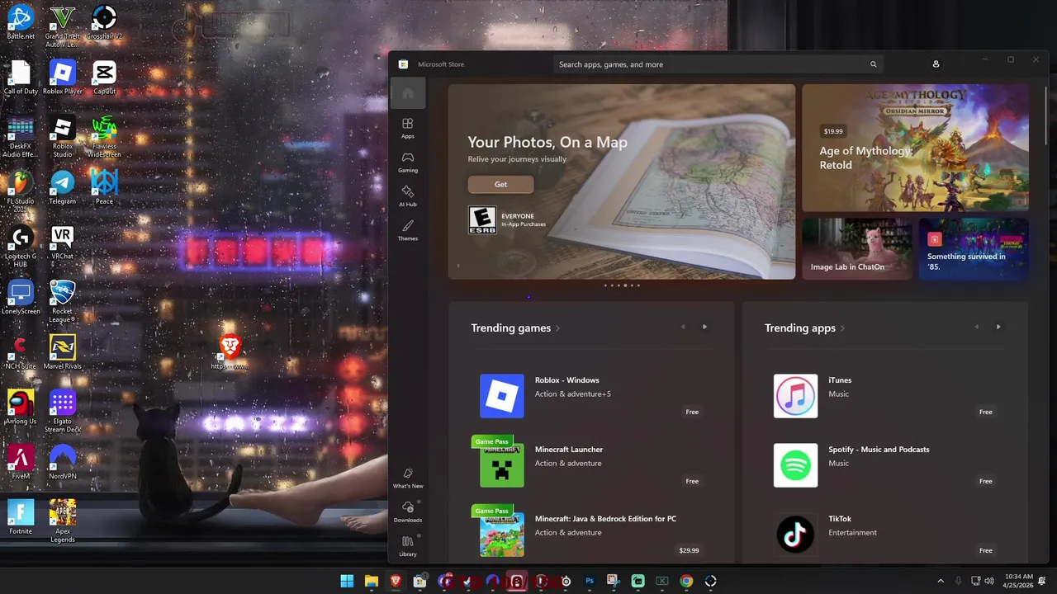Show hidden system tray icons

coord(941,581)
